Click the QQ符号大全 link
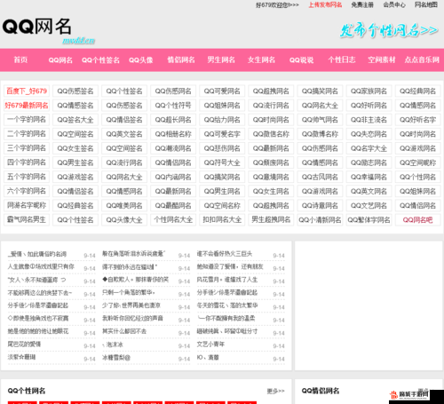 (222, 162)
